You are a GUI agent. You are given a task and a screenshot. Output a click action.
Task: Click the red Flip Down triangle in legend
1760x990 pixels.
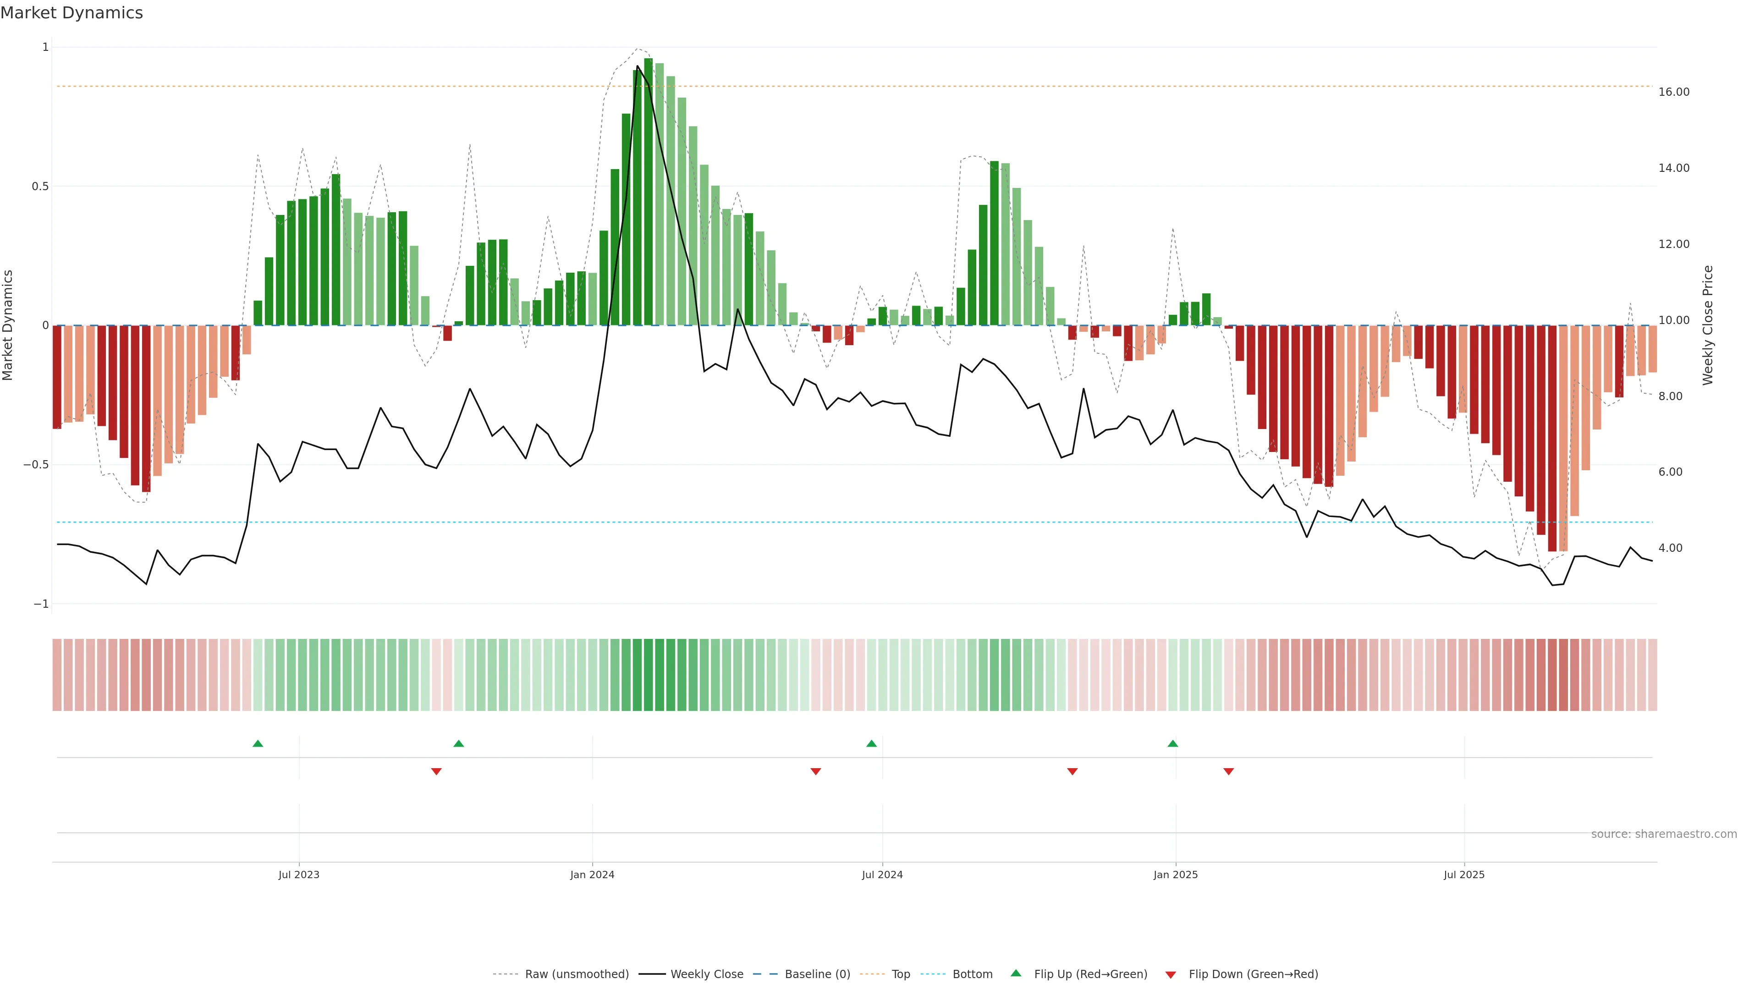(x=1171, y=974)
